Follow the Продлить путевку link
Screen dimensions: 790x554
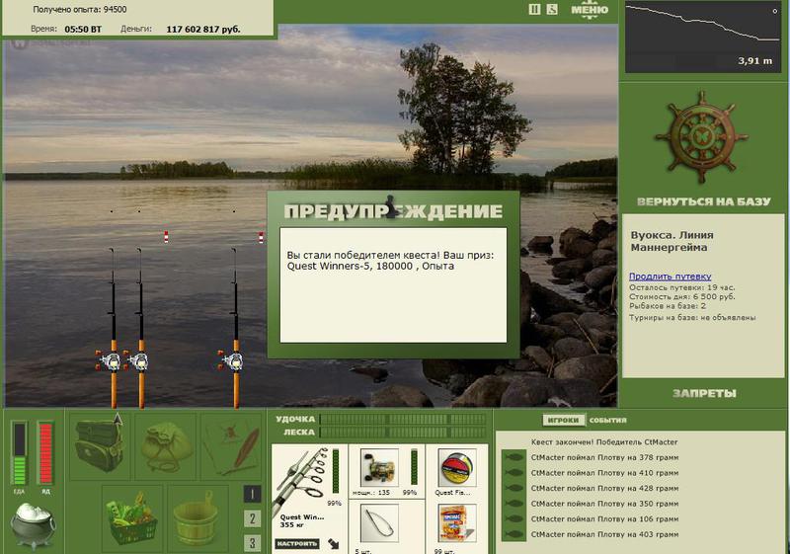671,276
